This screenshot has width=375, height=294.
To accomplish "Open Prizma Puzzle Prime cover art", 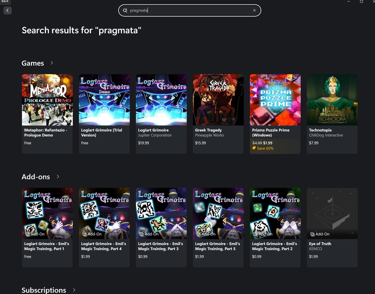I will click(275, 100).
